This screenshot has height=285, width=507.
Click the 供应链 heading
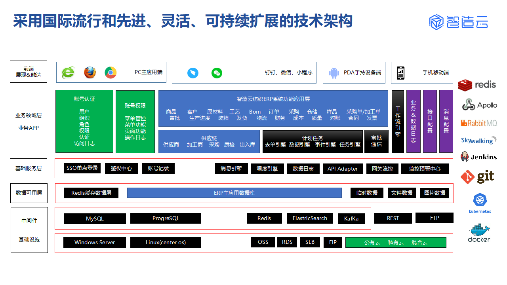click(209, 138)
